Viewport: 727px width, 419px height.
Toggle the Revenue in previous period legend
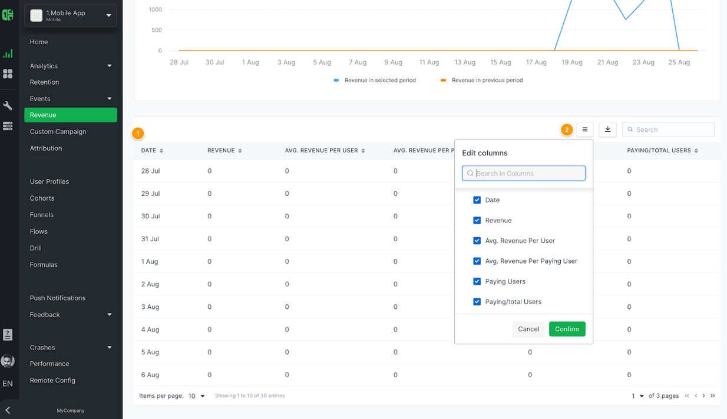[x=481, y=80]
